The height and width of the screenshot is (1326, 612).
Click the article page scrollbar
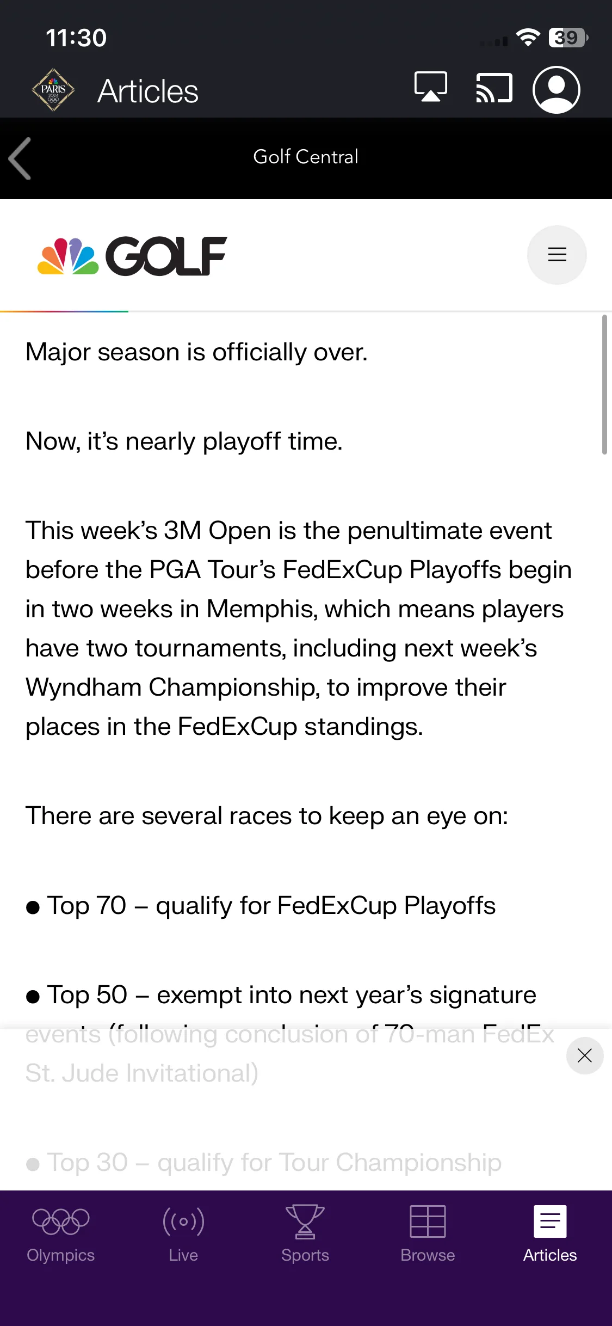point(604,384)
